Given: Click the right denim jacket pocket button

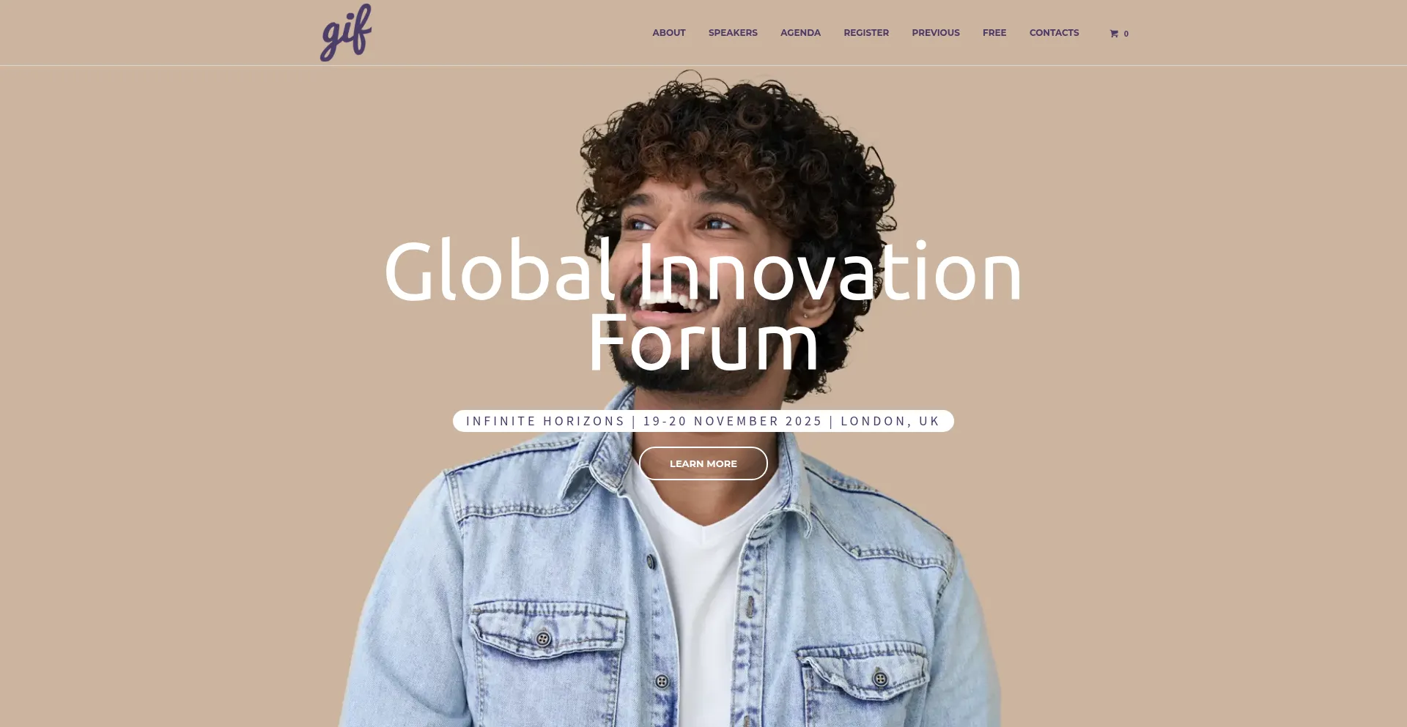Looking at the screenshot, I should pyautogui.click(x=881, y=679).
